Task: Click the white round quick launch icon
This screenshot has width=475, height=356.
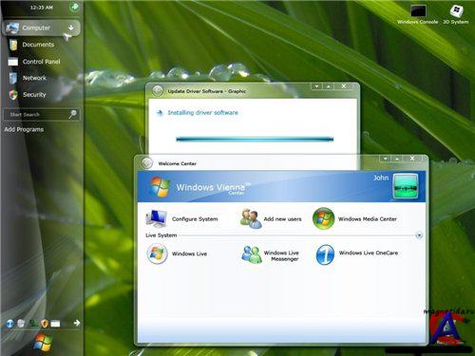Action: coord(21,323)
